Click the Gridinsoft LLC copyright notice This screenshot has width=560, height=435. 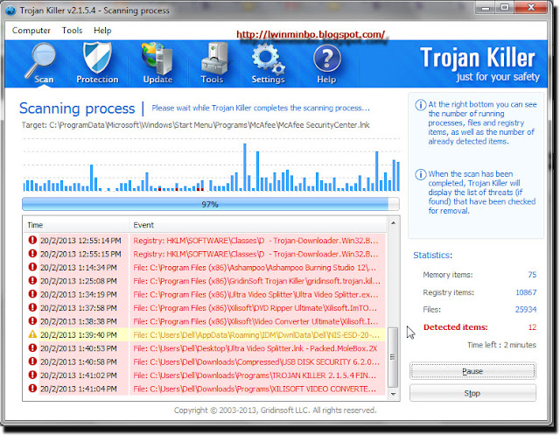pos(275,410)
